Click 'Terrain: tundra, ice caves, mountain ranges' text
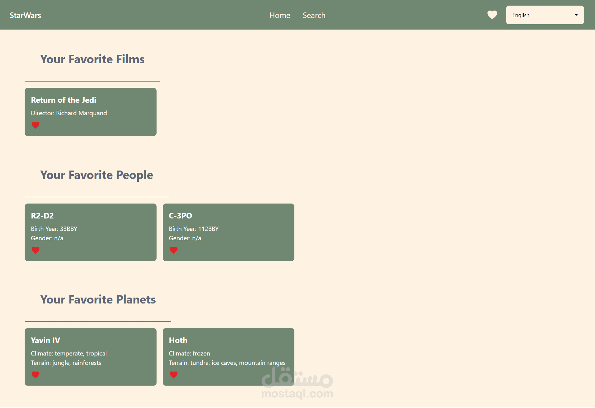This screenshot has width=595, height=408. click(x=227, y=363)
